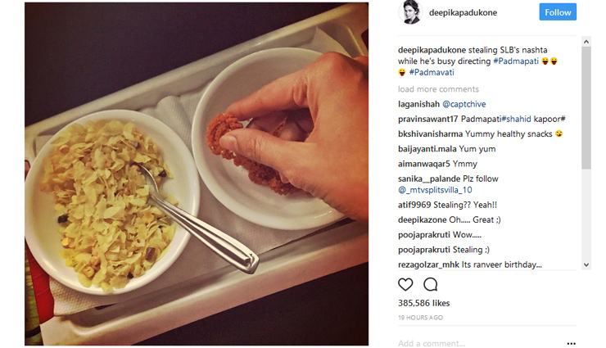Open the three-dot more options menu

(572, 343)
